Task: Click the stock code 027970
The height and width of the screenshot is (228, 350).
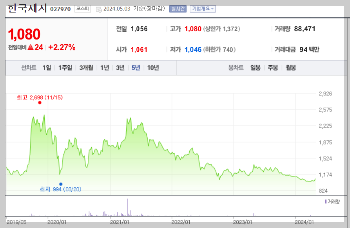Action: pos(60,8)
